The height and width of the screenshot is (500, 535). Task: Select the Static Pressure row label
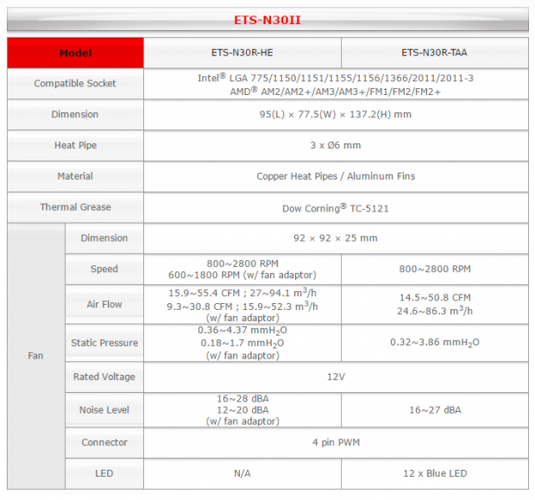(x=104, y=343)
